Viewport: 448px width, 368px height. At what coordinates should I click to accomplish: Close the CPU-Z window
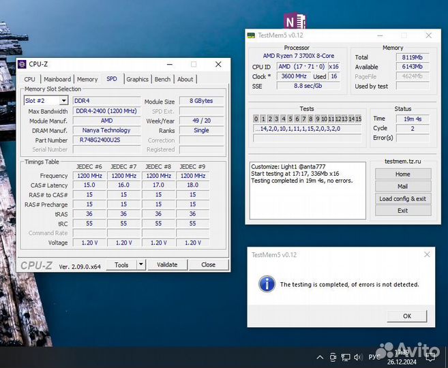[x=218, y=64]
